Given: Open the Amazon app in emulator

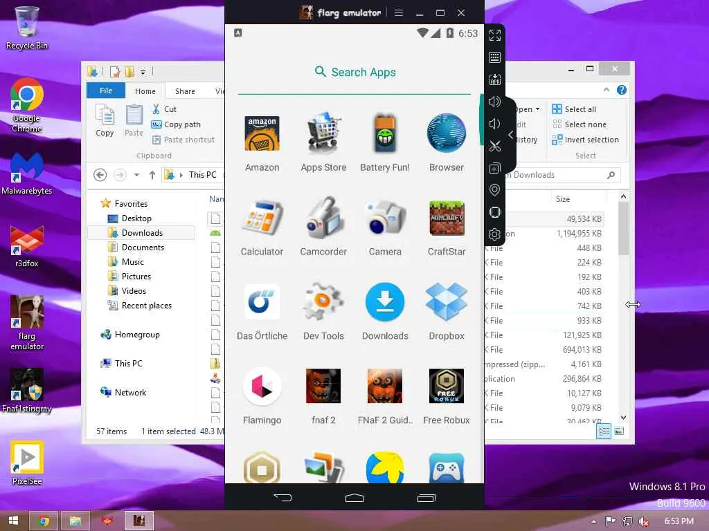Looking at the screenshot, I should click(x=262, y=143).
